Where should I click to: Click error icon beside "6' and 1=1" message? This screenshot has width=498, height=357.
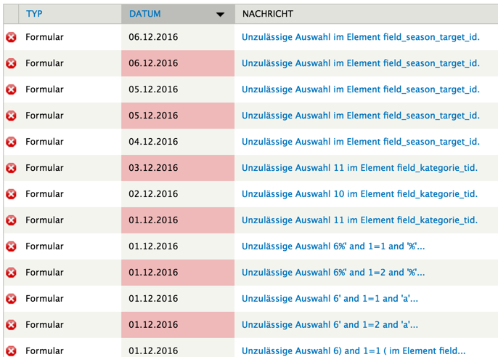coord(11,299)
